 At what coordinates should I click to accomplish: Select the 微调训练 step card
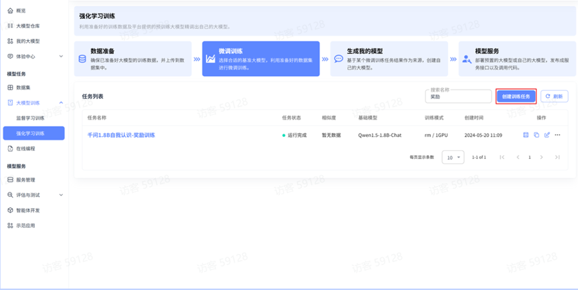(x=261, y=59)
